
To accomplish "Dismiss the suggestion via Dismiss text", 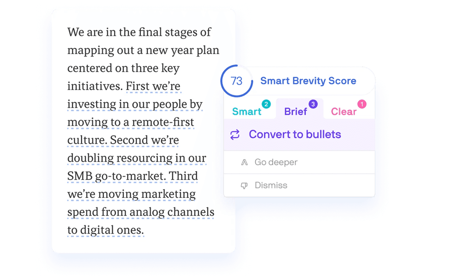I will point(271,185).
